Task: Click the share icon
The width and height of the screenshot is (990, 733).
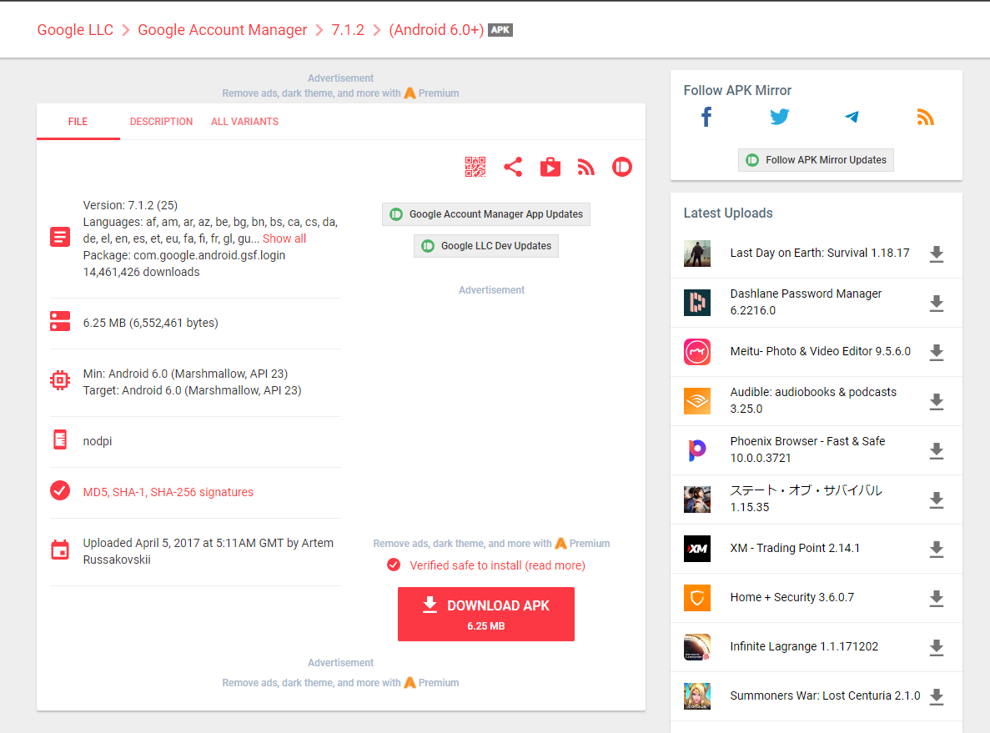Action: pos(513,167)
